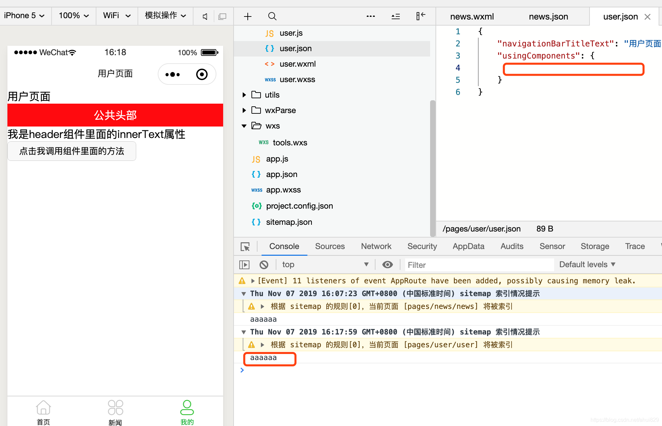Open the Network panel in debugger
The height and width of the screenshot is (426, 662).
pos(376,246)
